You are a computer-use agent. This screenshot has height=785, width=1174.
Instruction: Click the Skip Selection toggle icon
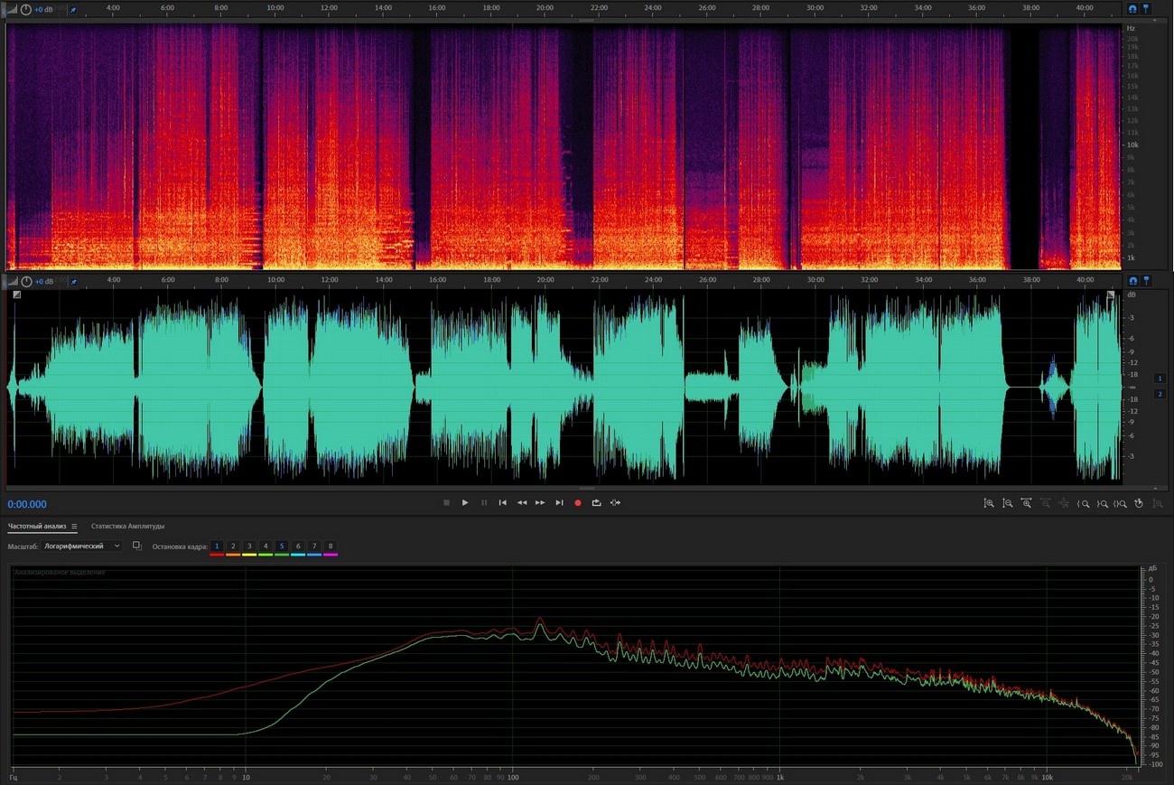(615, 503)
